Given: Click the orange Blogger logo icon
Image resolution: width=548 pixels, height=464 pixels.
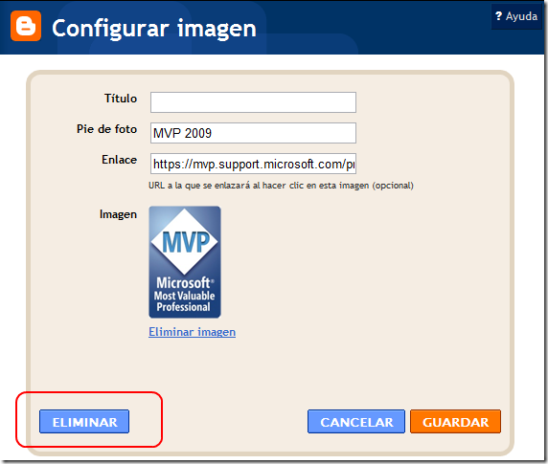Looking at the screenshot, I should (x=26, y=26).
